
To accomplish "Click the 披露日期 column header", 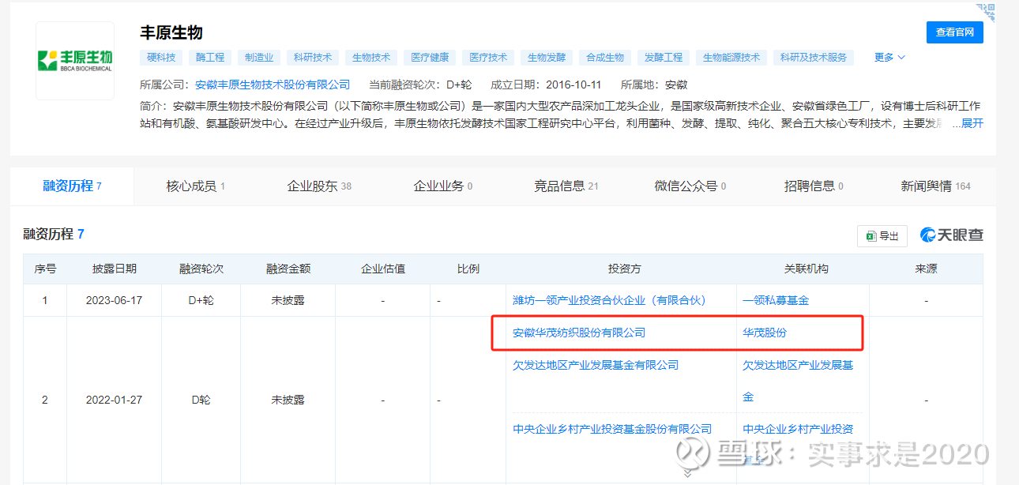I will [115, 269].
